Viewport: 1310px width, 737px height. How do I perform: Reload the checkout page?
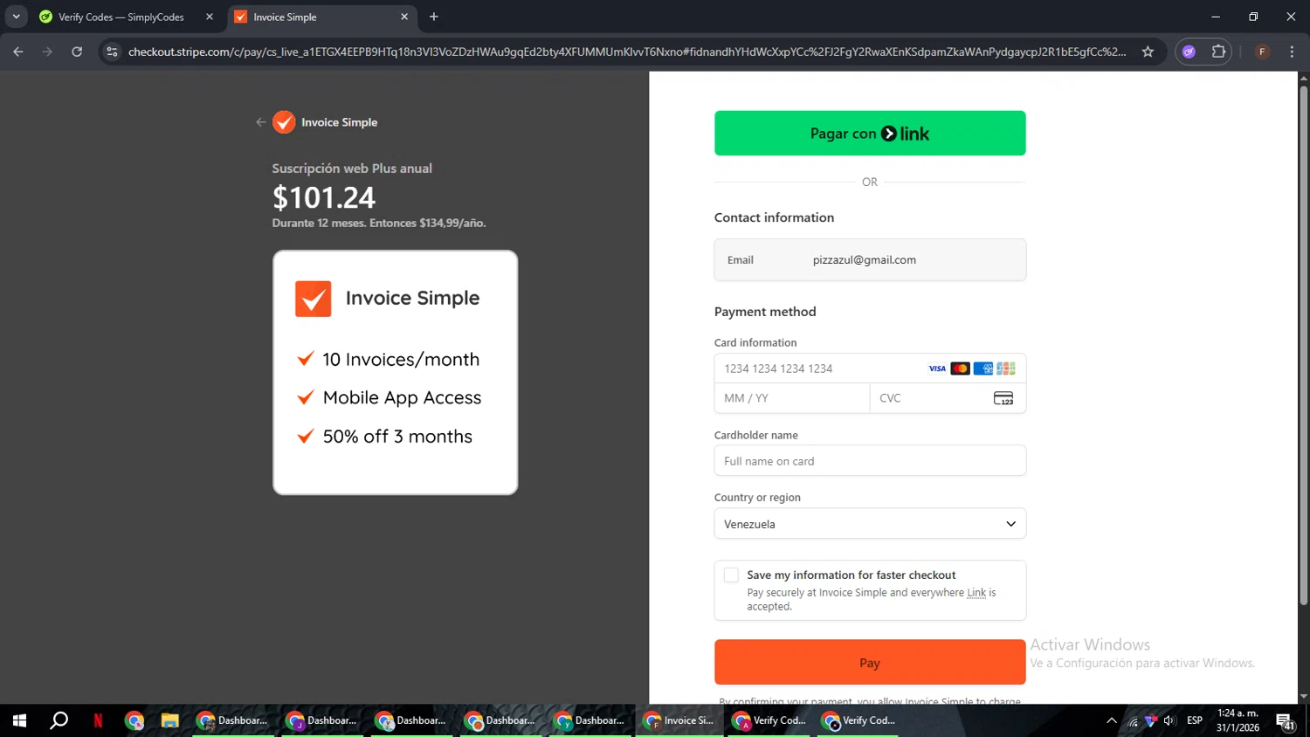click(x=77, y=52)
